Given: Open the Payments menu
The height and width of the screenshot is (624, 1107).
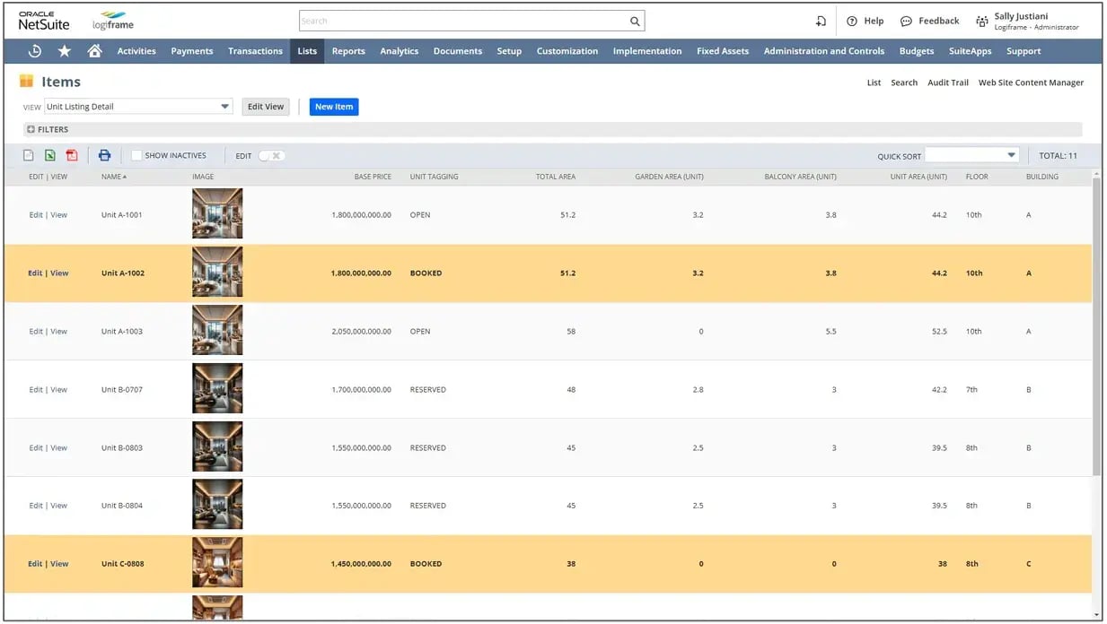Looking at the screenshot, I should point(192,51).
